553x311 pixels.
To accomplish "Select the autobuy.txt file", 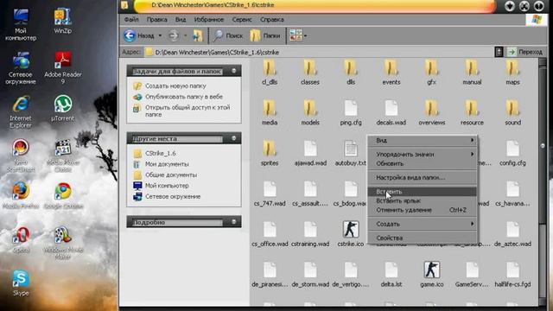I will tap(351, 153).
